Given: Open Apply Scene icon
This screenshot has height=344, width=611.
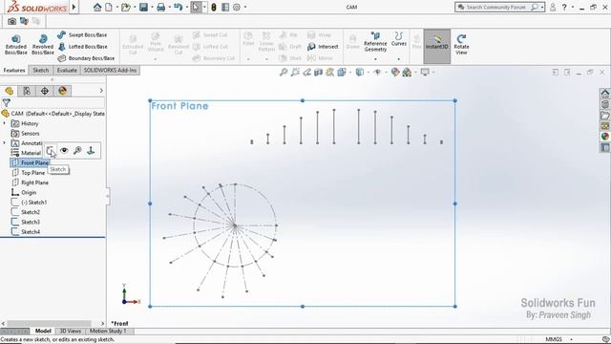Looking at the screenshot, I should (x=407, y=73).
